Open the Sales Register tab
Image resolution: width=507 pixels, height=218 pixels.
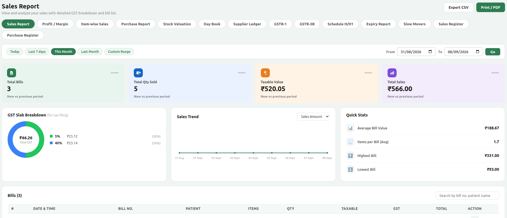pos(451,24)
